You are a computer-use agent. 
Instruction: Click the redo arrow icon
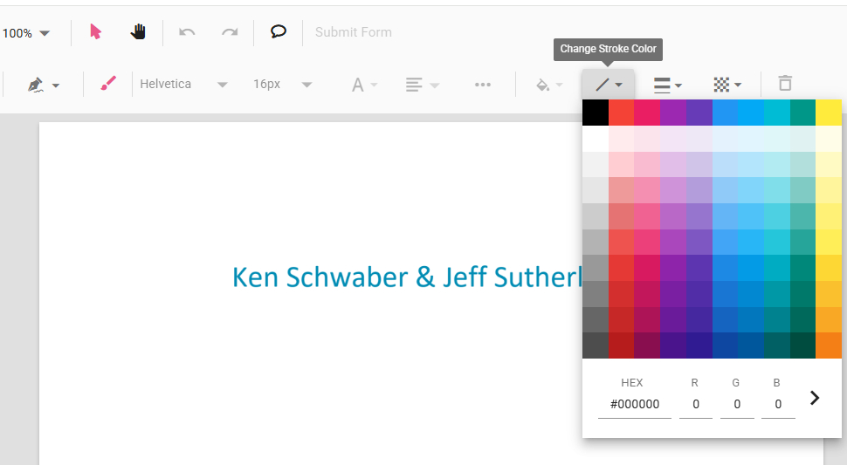pos(230,32)
